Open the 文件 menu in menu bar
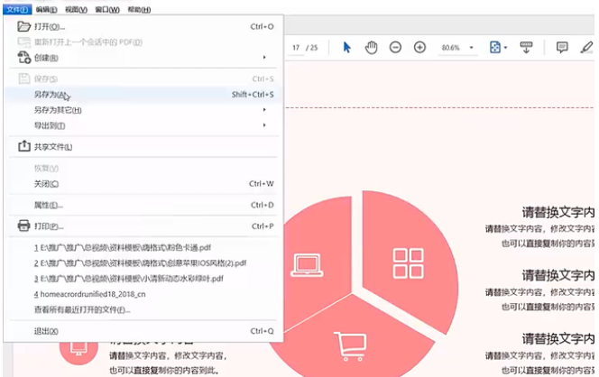This screenshot has width=599, height=377. [17, 10]
